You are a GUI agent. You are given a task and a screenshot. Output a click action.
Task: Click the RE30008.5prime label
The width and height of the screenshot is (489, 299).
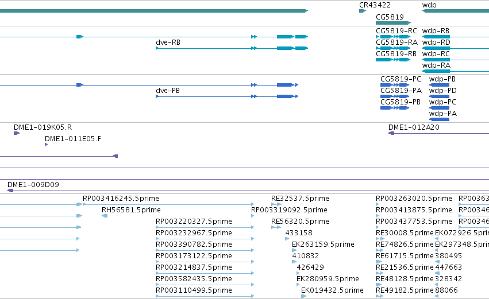click(405, 233)
